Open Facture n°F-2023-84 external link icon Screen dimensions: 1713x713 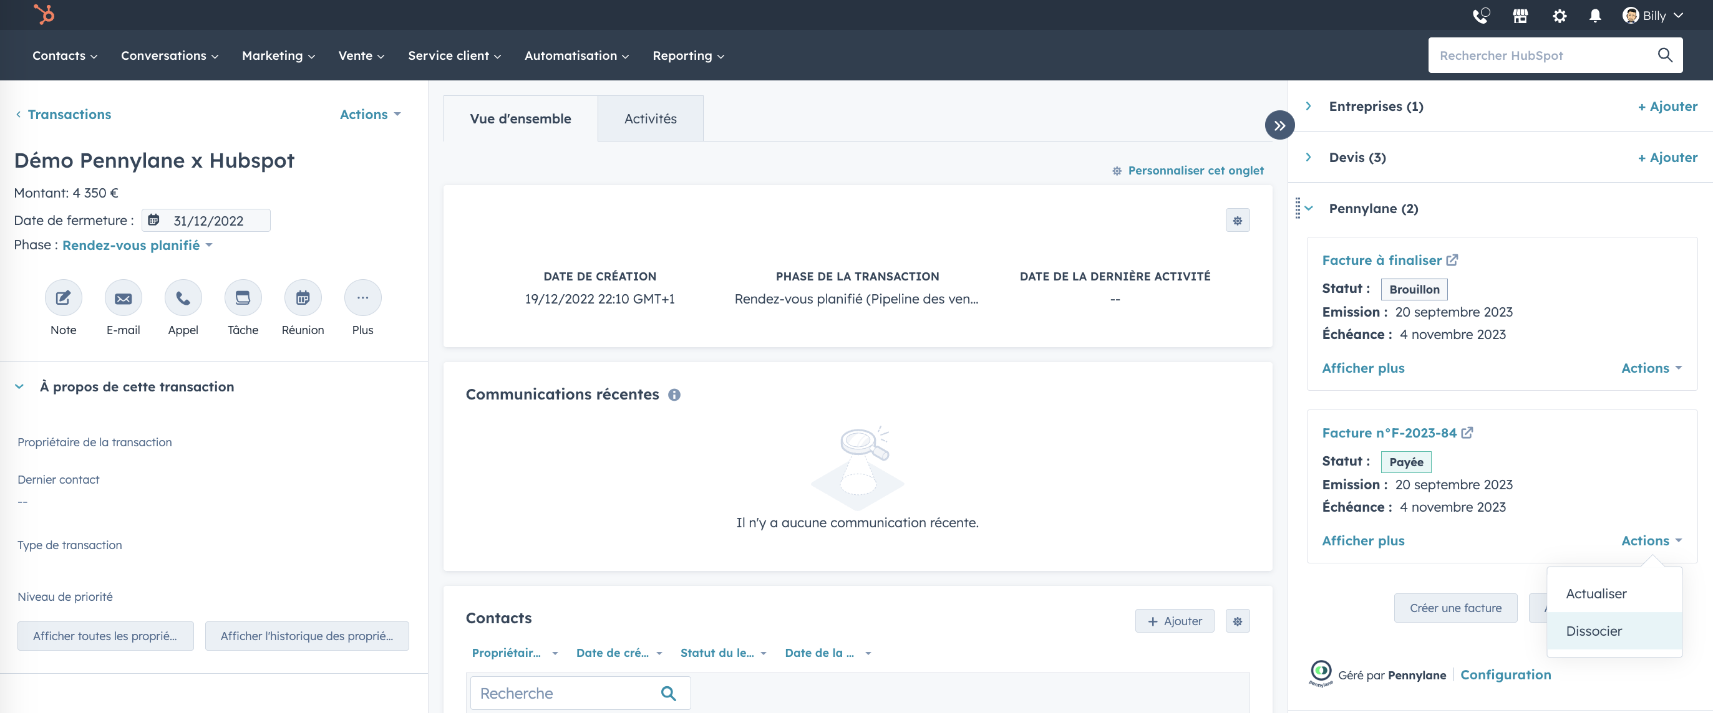(x=1467, y=433)
